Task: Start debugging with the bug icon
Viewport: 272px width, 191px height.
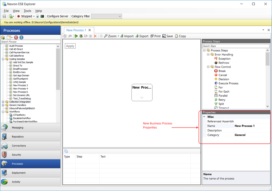Action: pyautogui.click(x=81, y=36)
